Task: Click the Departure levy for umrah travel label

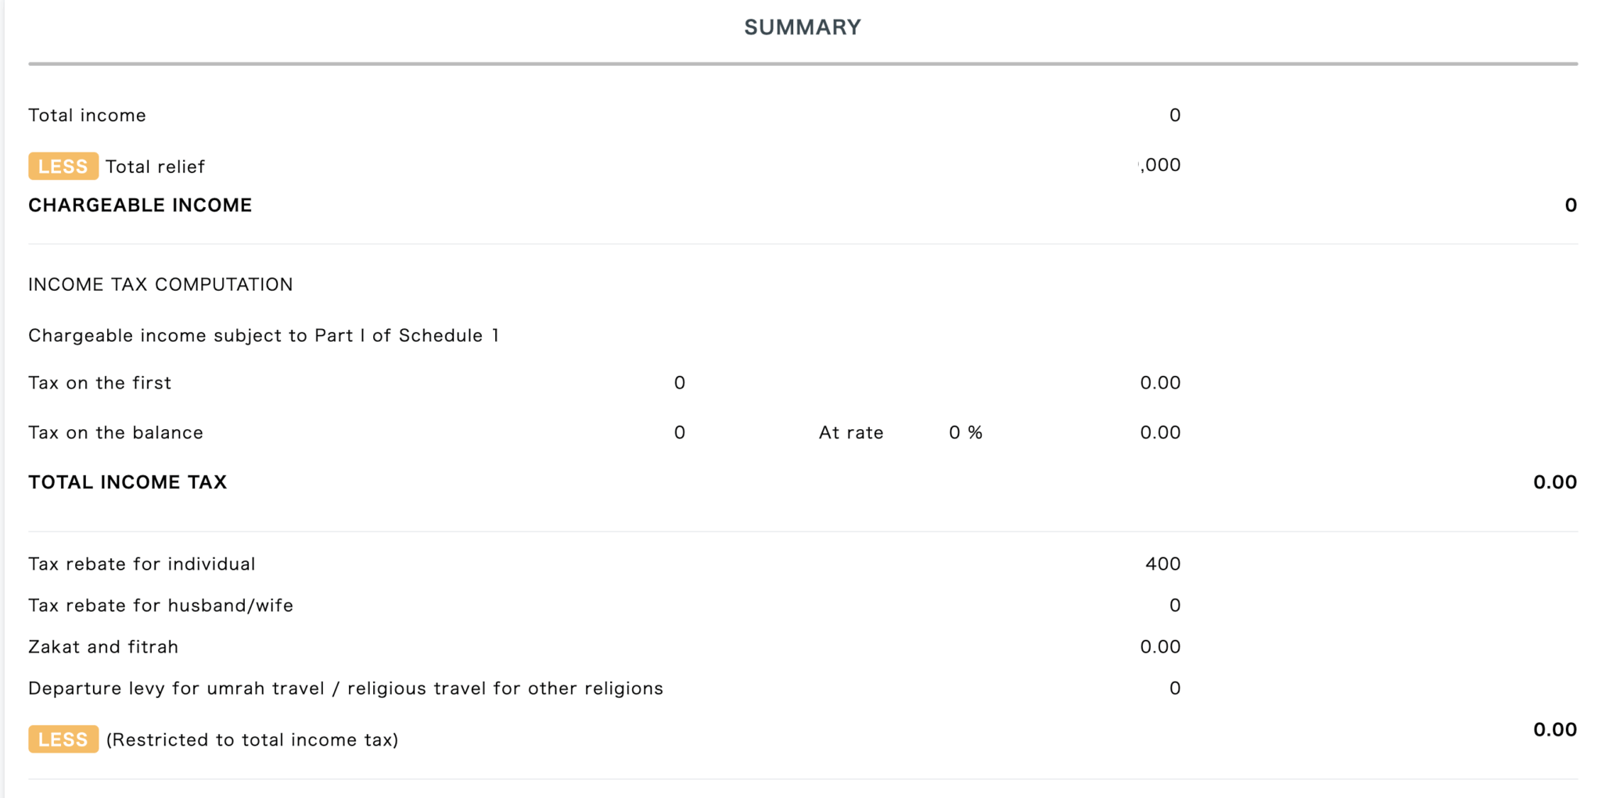Action: coord(346,689)
